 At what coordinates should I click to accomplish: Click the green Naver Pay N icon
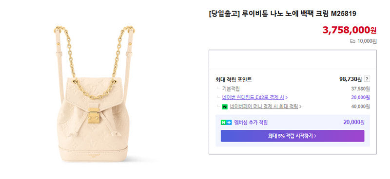pos(225,107)
